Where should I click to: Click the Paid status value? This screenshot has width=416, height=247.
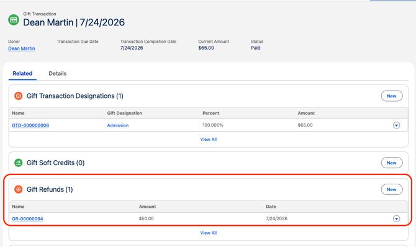click(x=255, y=48)
